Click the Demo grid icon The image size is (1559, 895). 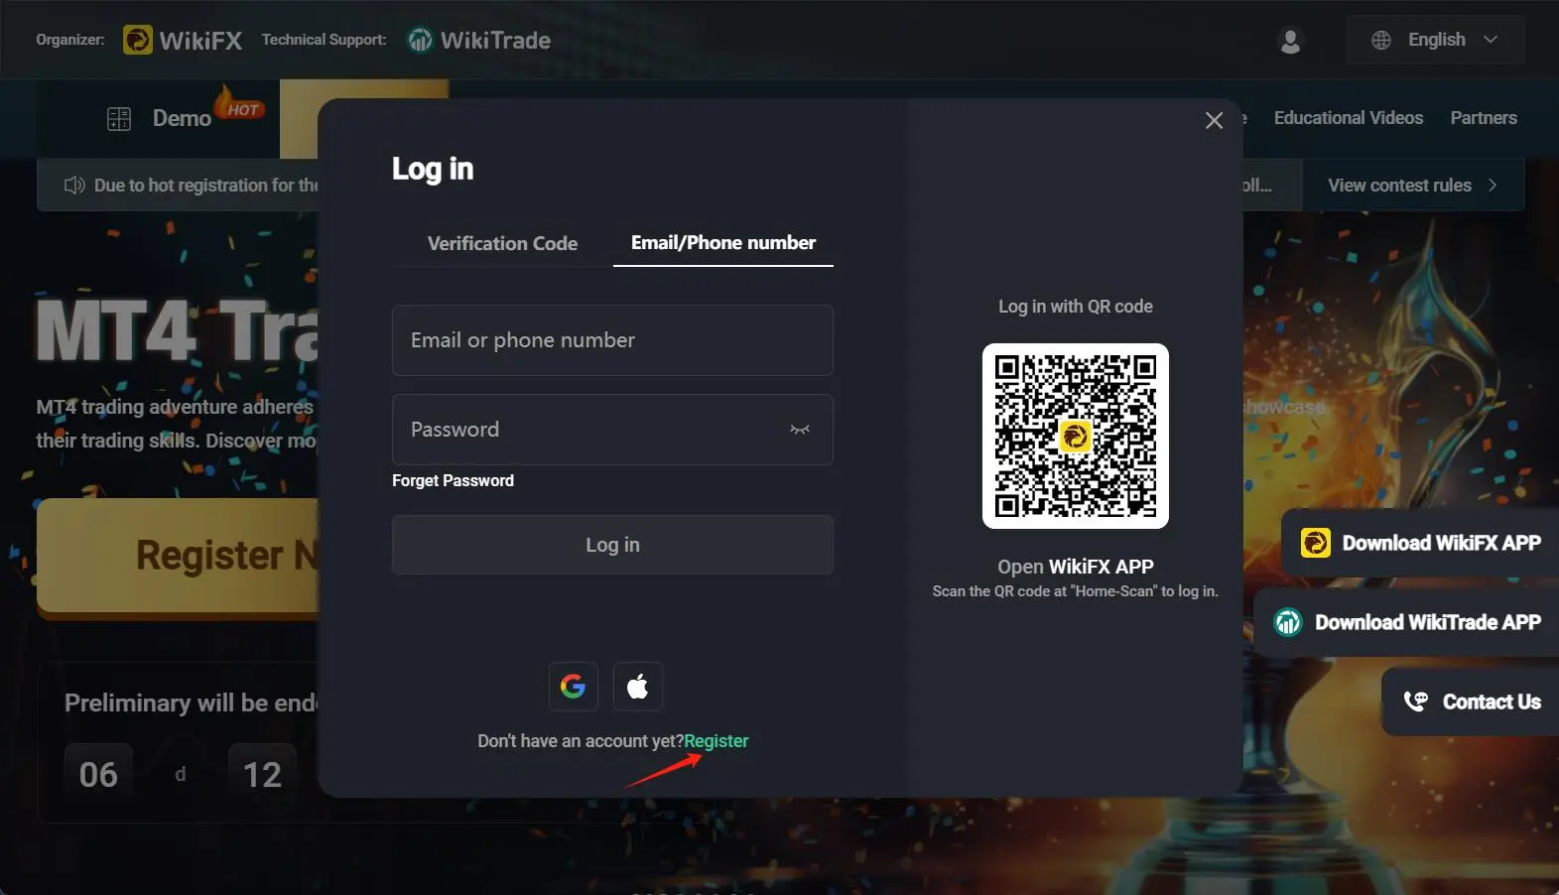tap(119, 119)
